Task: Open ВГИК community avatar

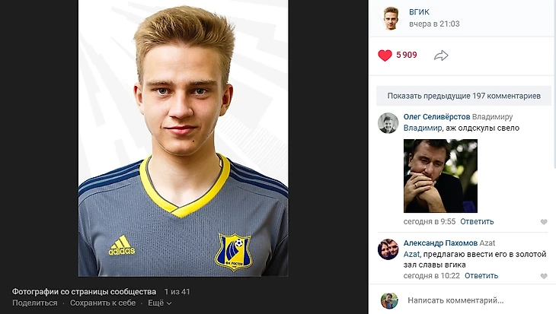Action: click(x=391, y=18)
